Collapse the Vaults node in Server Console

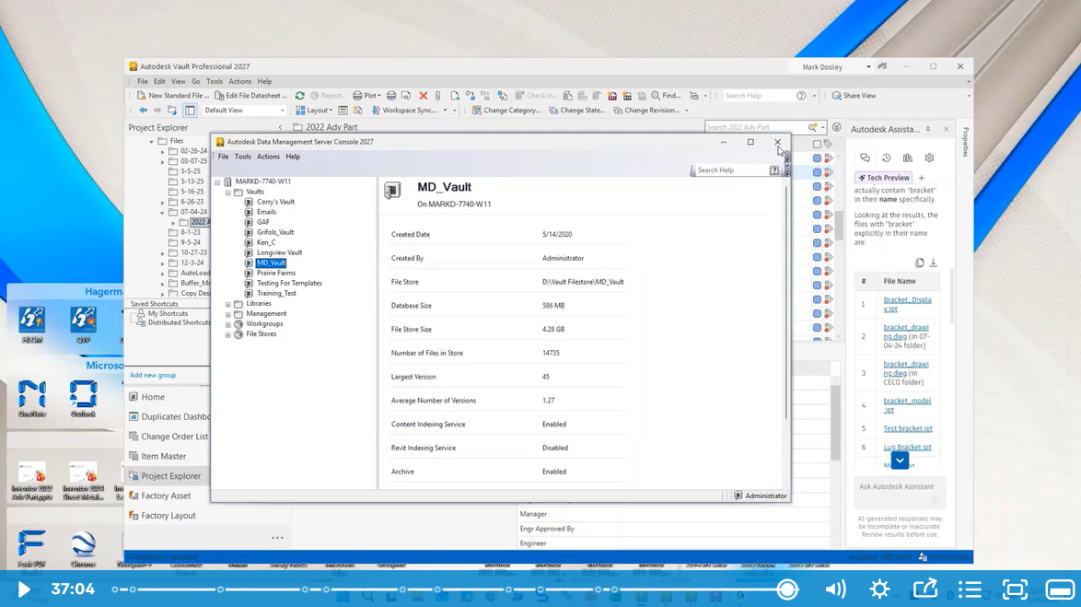point(228,193)
